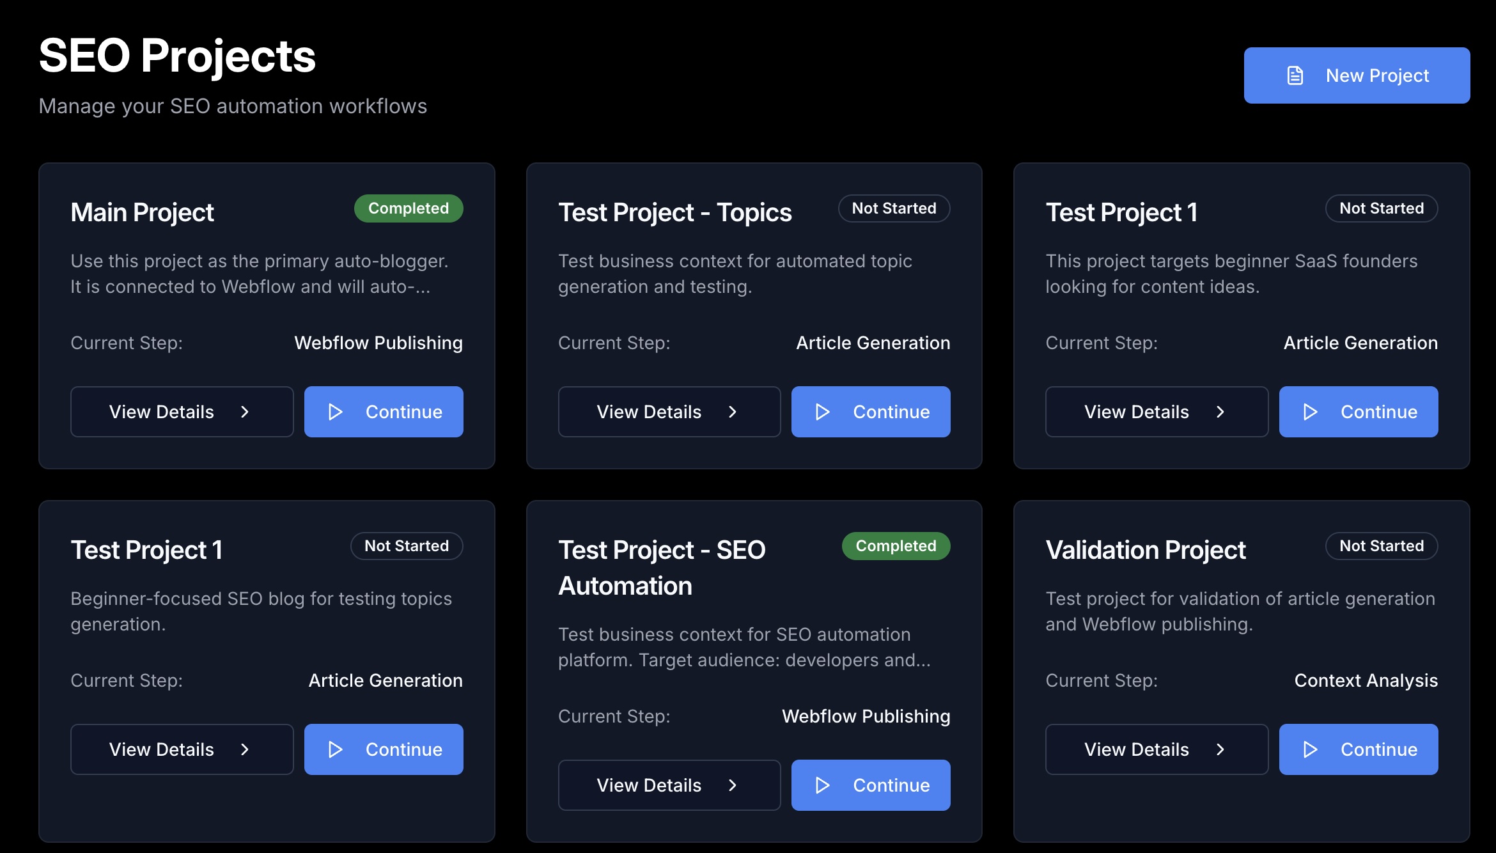Click the Completed badge on Test Project - SEO Automation
The image size is (1496, 853).
pyautogui.click(x=896, y=546)
